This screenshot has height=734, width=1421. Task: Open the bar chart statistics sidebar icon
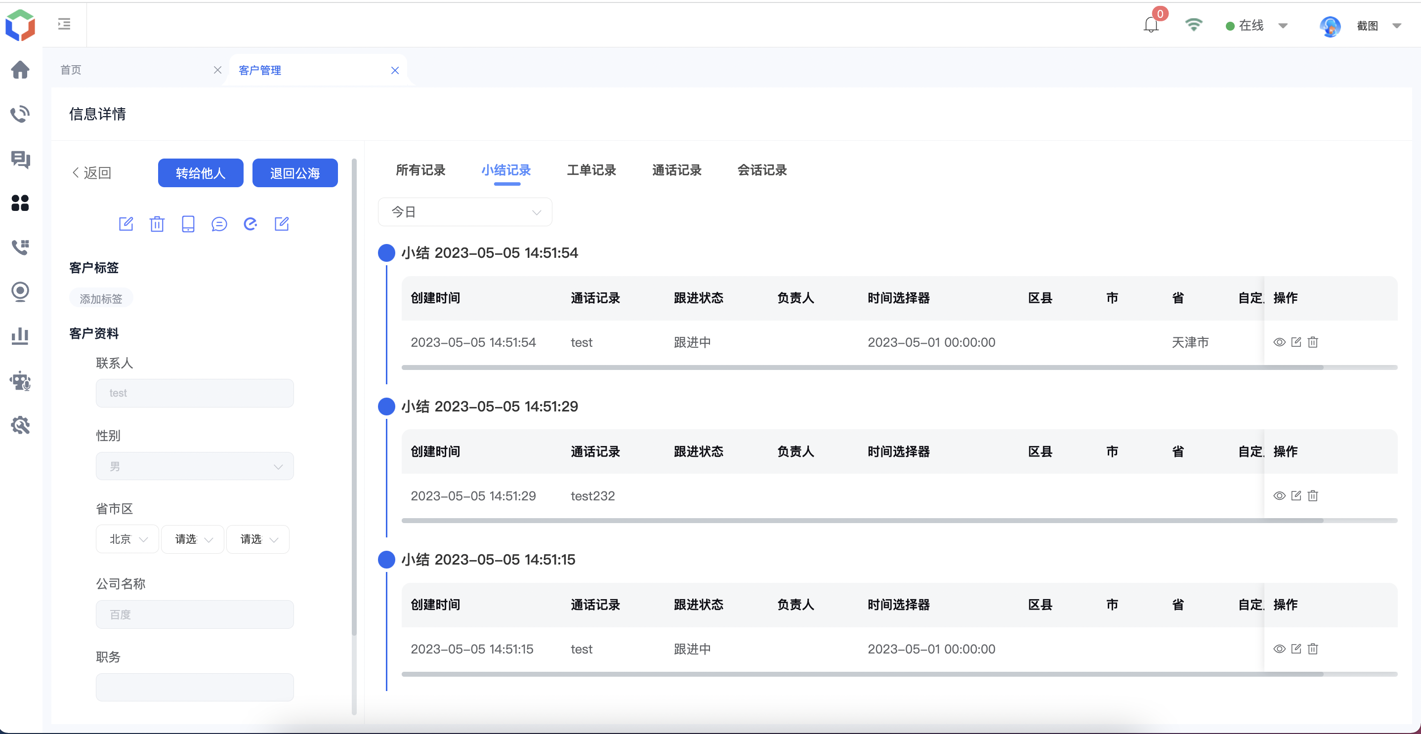click(x=20, y=336)
